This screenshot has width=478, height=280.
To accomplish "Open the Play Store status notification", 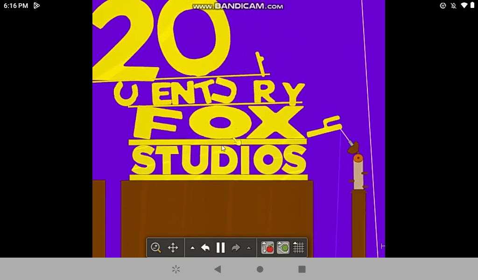I will (36, 6).
